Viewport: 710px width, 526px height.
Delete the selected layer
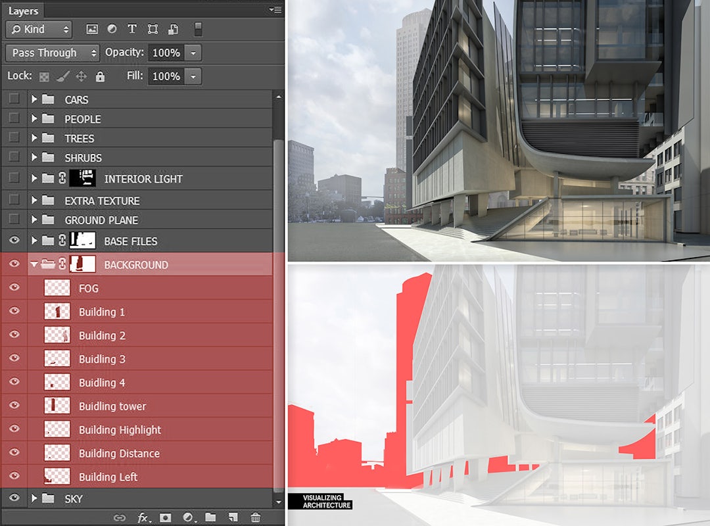coord(255,518)
